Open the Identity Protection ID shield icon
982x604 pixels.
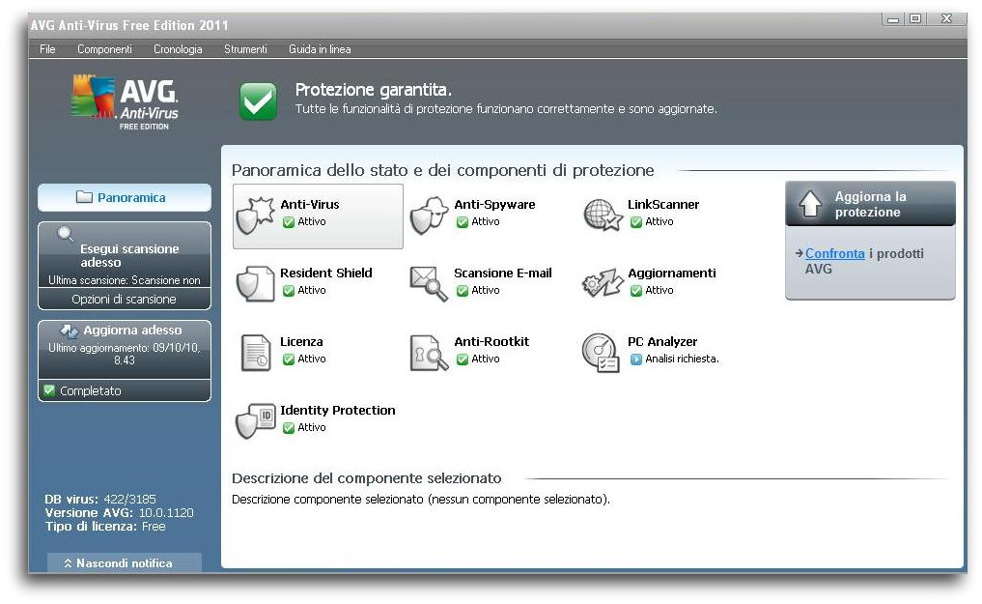point(256,420)
